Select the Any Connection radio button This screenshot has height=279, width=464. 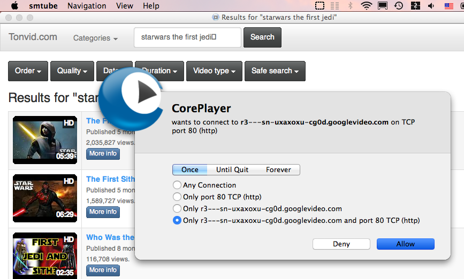[177, 185]
